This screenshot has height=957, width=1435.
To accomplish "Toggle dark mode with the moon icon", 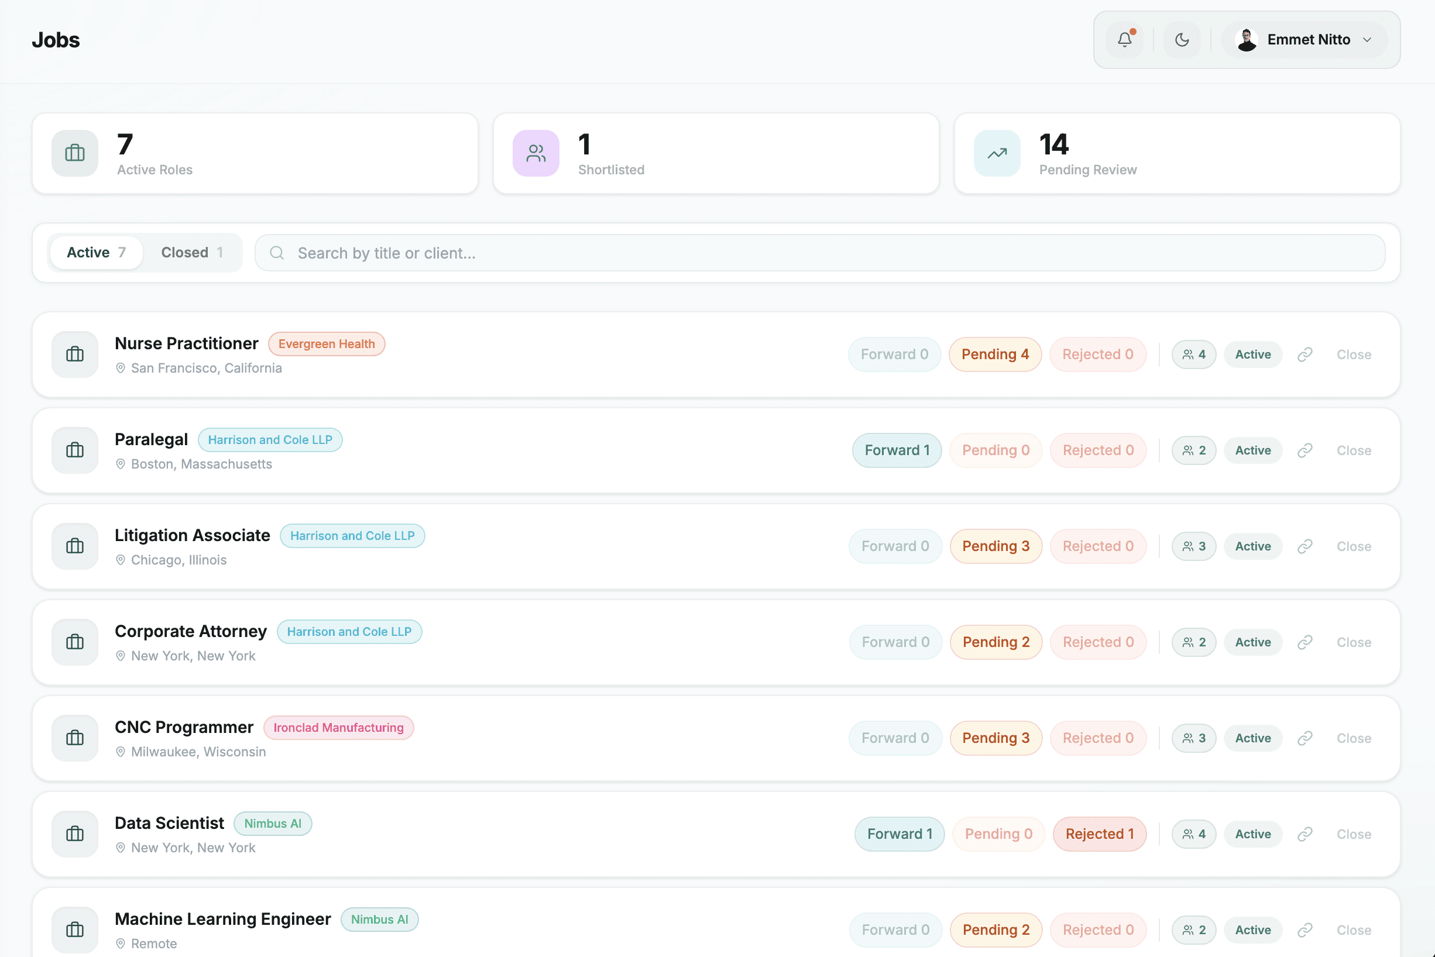I will (x=1182, y=39).
